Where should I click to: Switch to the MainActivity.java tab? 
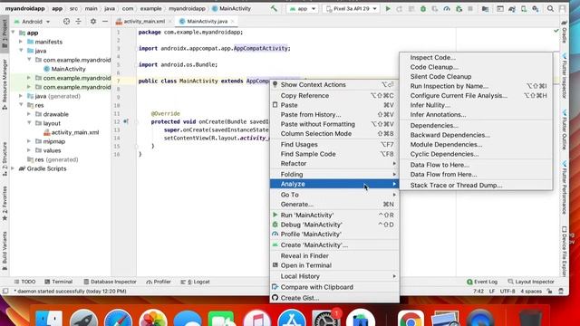tap(208, 22)
